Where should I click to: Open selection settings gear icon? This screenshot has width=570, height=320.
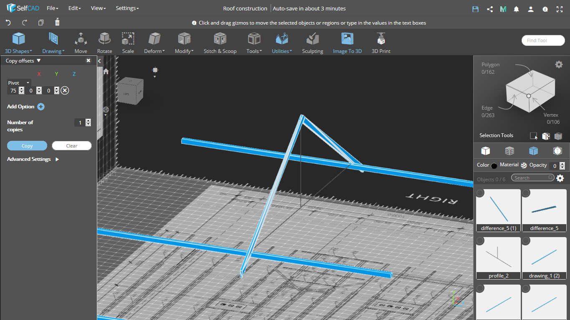[x=559, y=64]
